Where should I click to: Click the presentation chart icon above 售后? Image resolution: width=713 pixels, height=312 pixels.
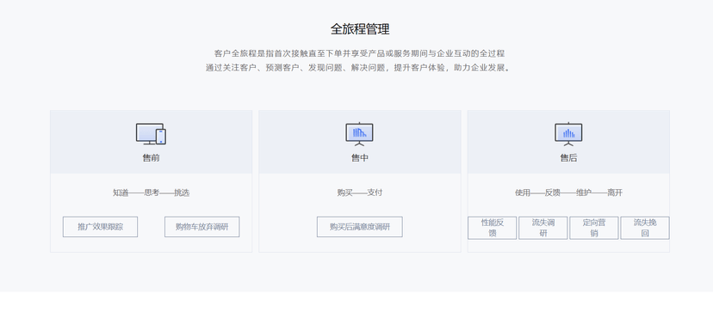[568, 134]
